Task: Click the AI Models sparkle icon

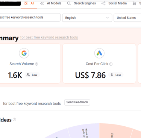Action: tap(42, 3)
